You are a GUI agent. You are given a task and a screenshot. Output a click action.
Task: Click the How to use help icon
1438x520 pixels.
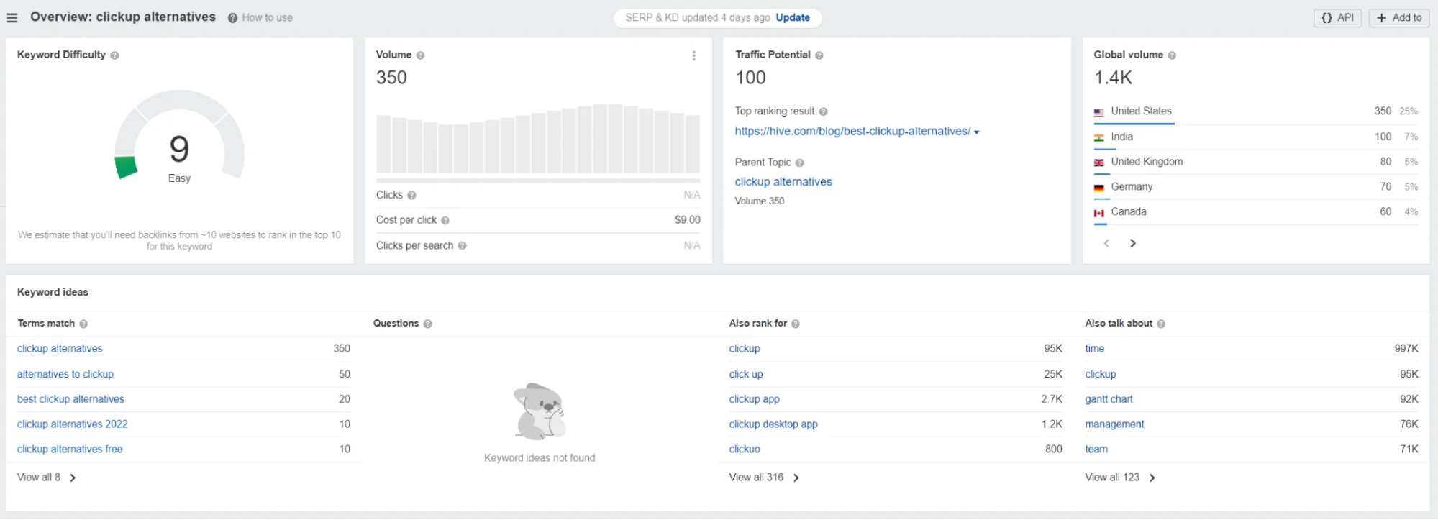[x=232, y=18]
